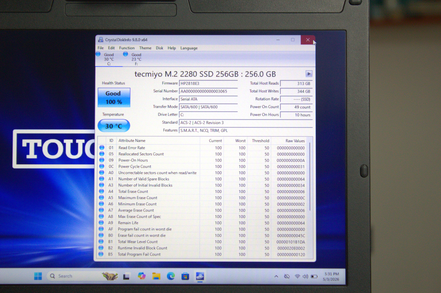Screen dimensions: 441x293
Task: Select the Maximum Erase Count row
Action: tap(203, 198)
